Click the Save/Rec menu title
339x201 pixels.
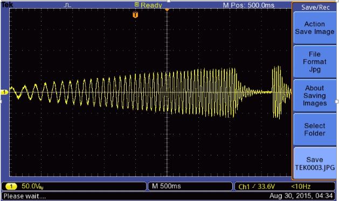(315, 8)
